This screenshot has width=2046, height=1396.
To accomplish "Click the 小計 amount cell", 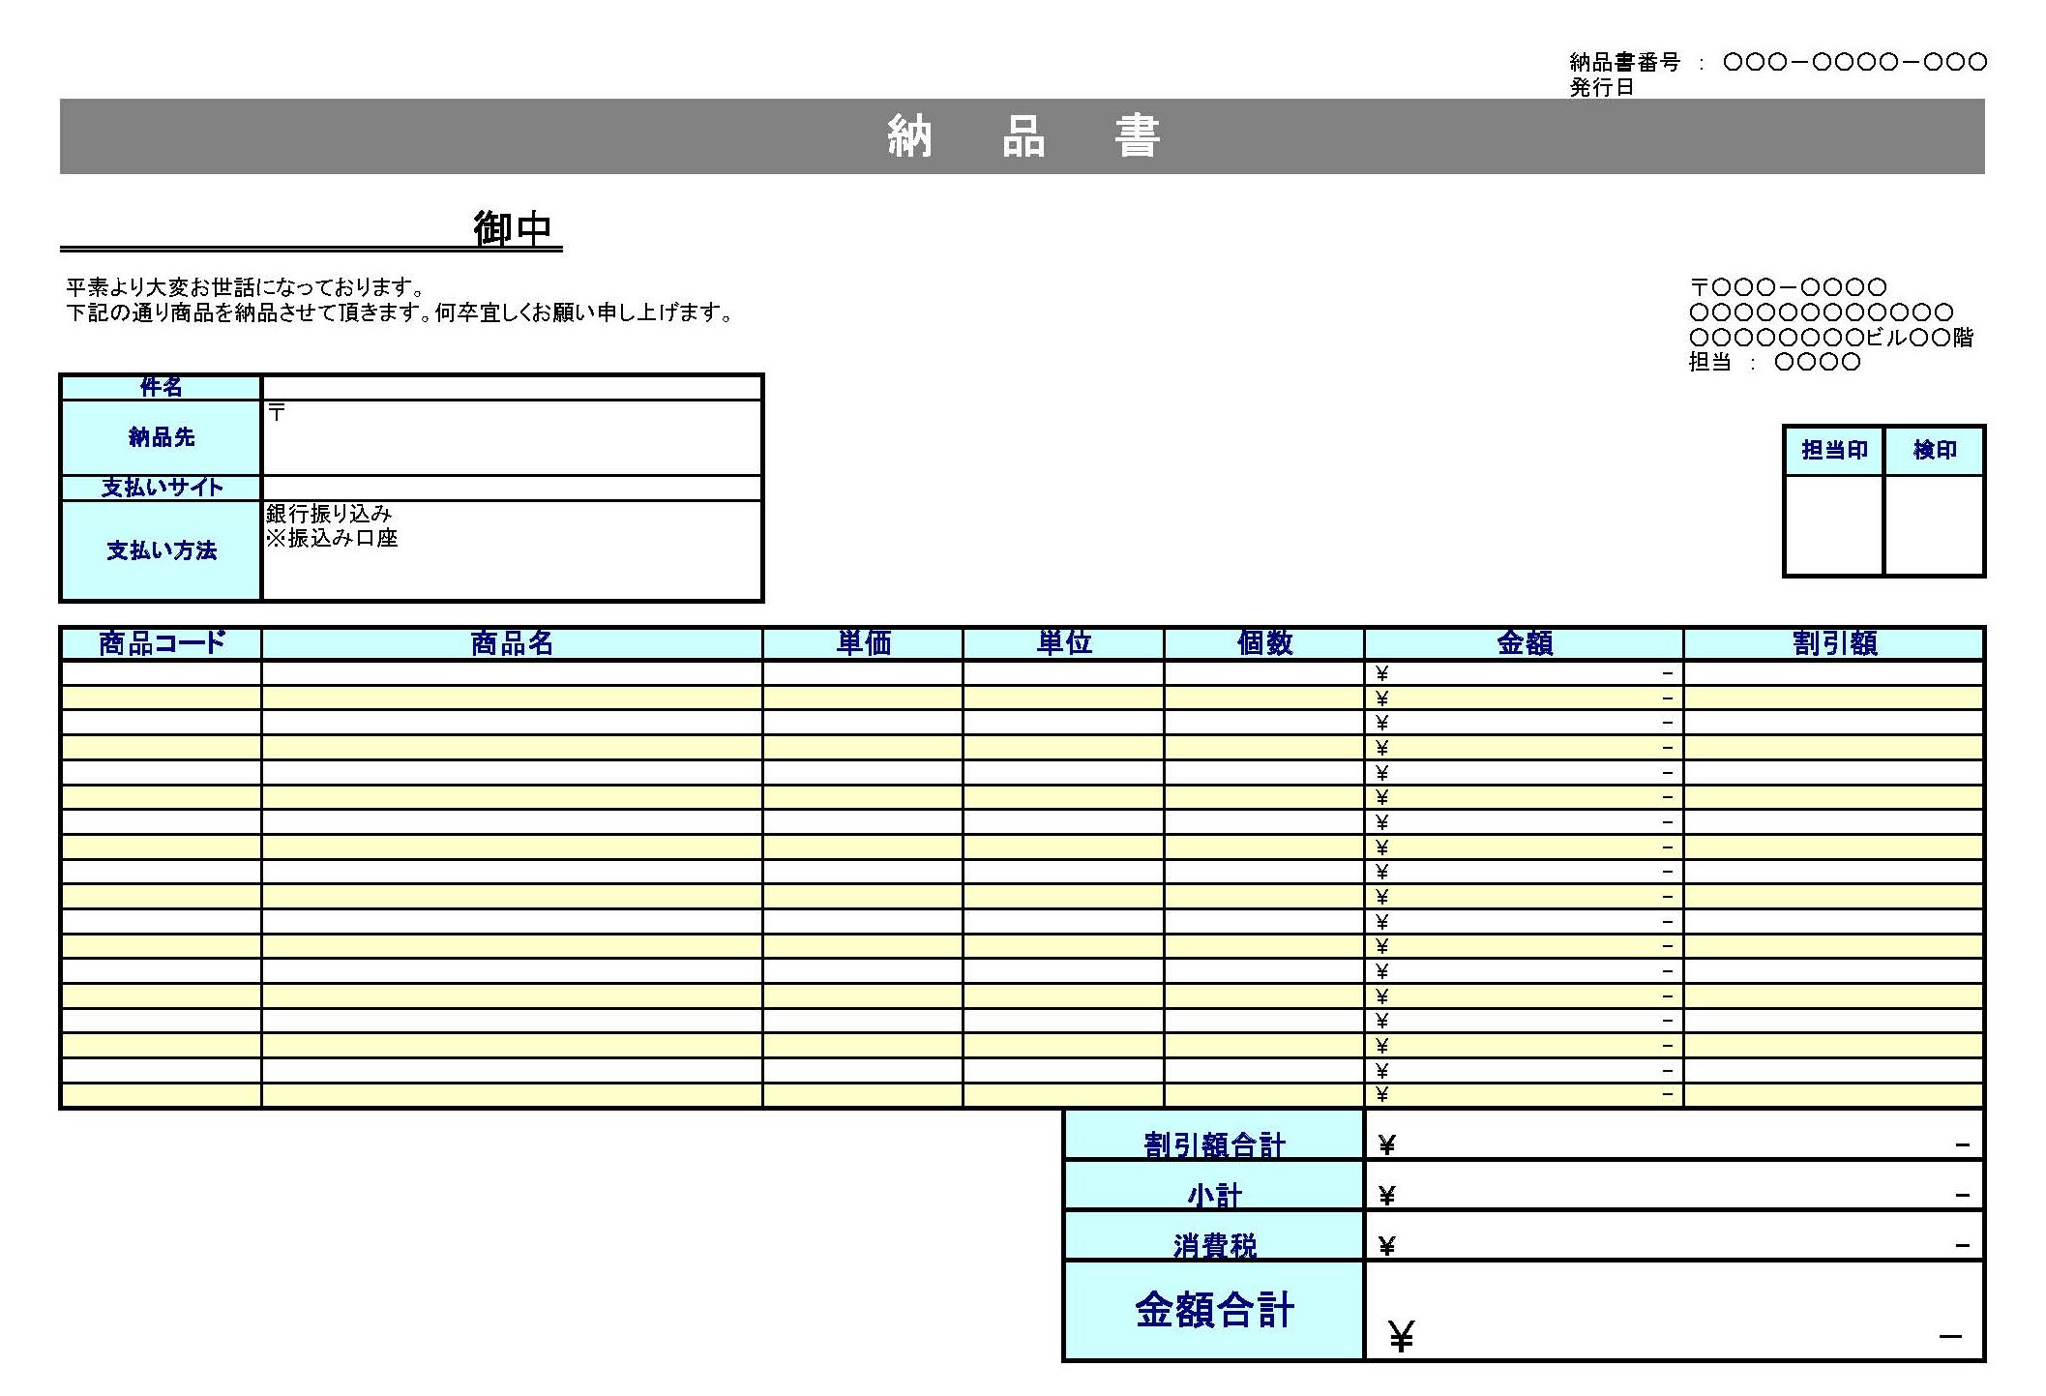I will click(x=1675, y=1186).
